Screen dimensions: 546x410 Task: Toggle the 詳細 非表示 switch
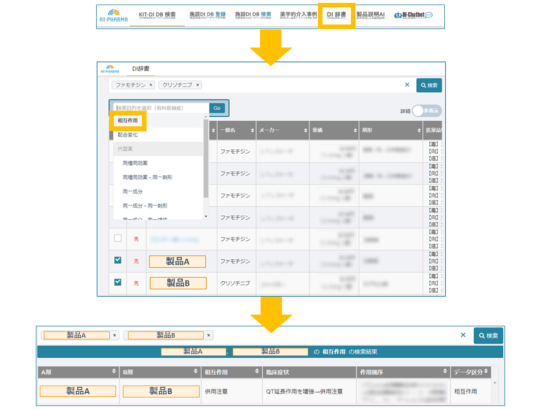coord(427,111)
